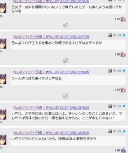The image size is (130, 153).
Task: Click username link on 23:39:20 tweet
Action: [36, 133]
